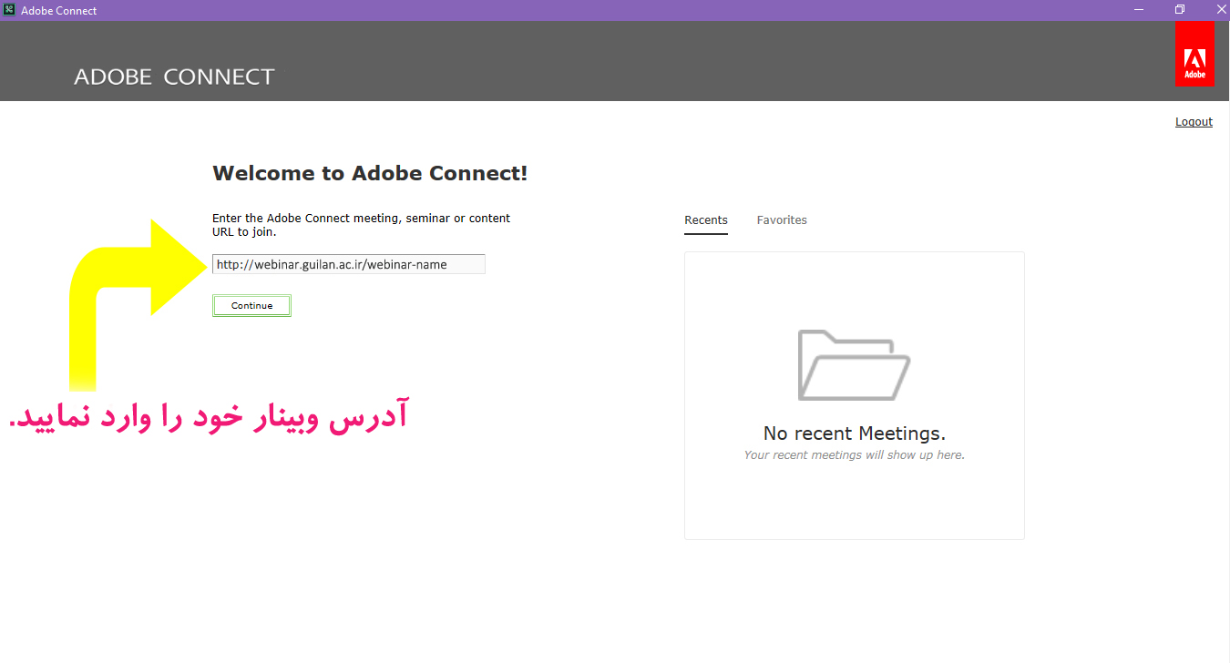
Task: Minimize the Adobe Connect window
Action: (x=1139, y=10)
